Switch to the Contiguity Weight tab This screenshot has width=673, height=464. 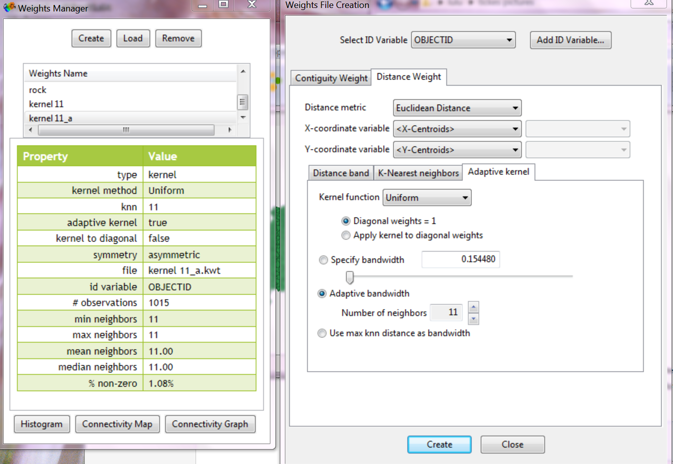(x=330, y=78)
